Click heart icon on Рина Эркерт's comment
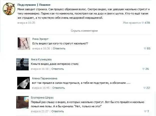This screenshot has height=116, width=156. click(x=145, y=48)
